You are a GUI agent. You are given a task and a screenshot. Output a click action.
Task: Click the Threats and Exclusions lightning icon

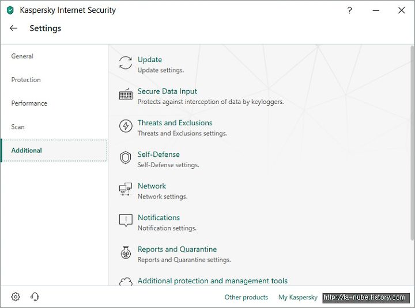tap(126, 126)
